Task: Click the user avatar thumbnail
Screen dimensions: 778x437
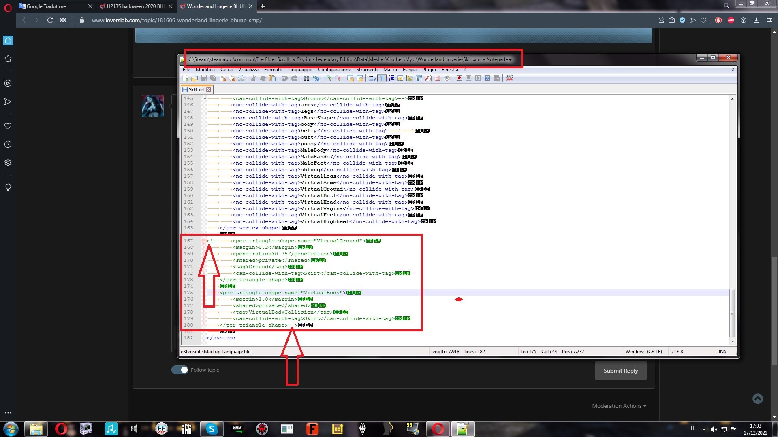Action: pos(153,106)
